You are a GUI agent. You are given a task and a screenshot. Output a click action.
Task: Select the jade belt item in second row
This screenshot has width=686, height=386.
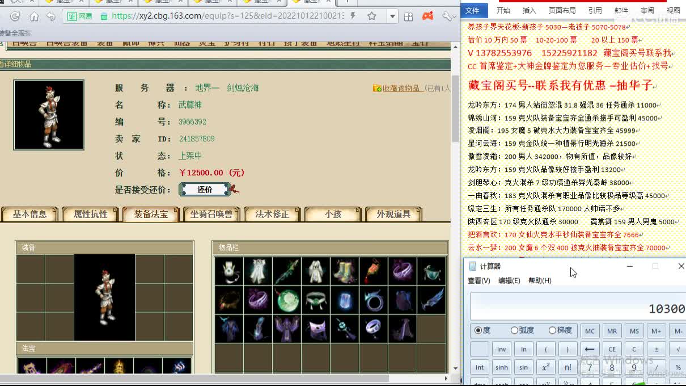coord(316,300)
